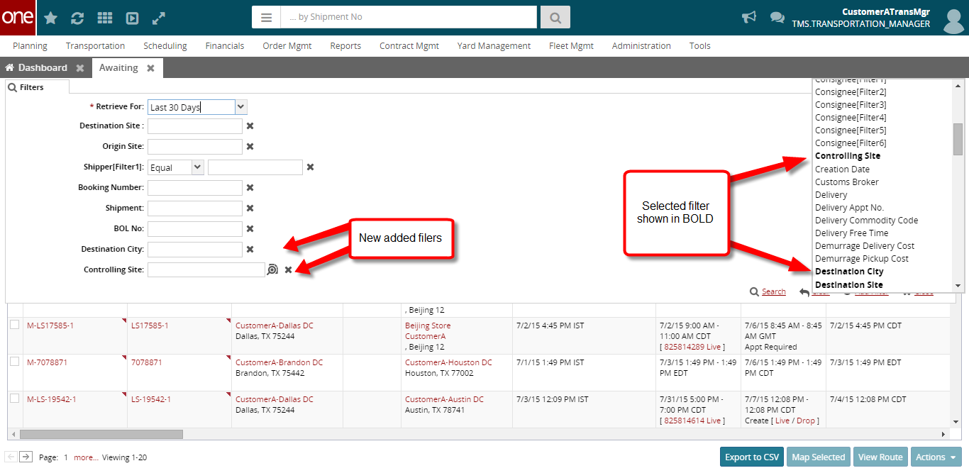Click the favorites star icon
969x473 pixels.
[x=50, y=18]
